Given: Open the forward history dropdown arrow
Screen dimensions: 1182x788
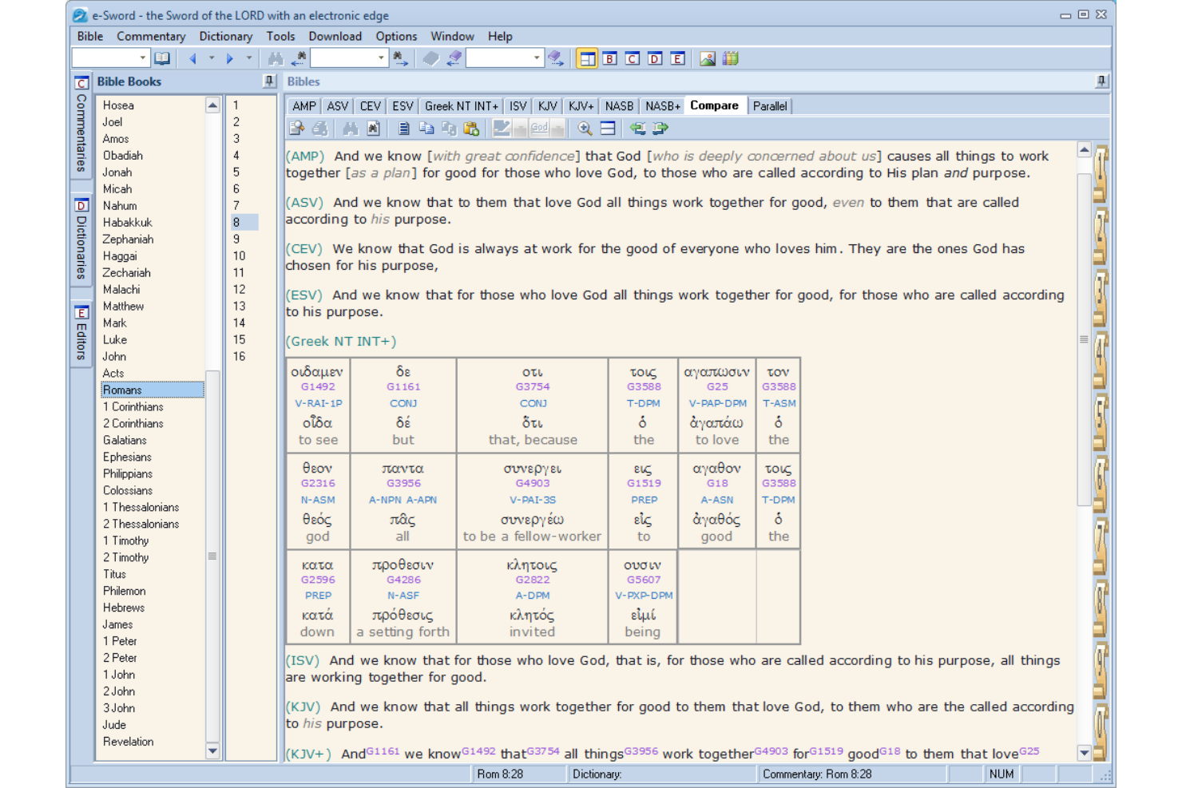Looking at the screenshot, I should click(249, 58).
